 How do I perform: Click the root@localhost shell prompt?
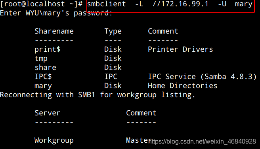(41, 4)
